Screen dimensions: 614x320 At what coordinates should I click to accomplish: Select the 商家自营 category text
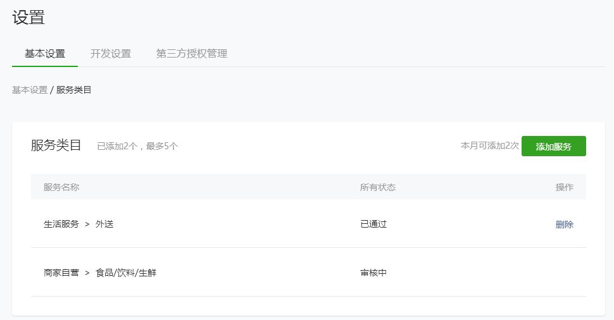61,273
